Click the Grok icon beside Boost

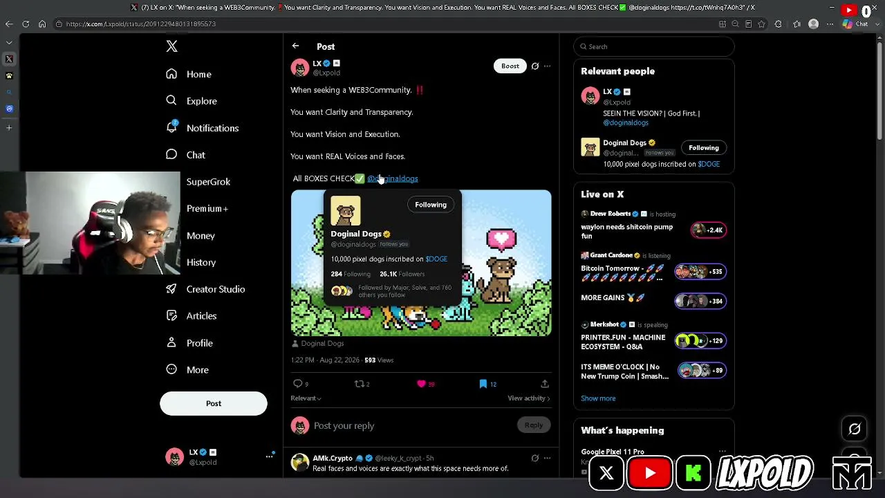534,66
